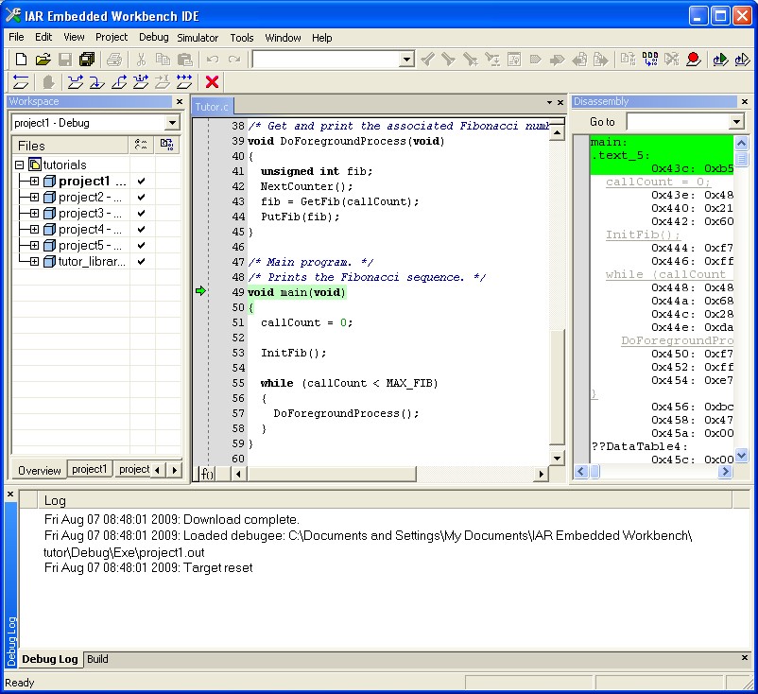Click the Save icon in toolbar
Screen dimensions: 758x694
(x=65, y=60)
